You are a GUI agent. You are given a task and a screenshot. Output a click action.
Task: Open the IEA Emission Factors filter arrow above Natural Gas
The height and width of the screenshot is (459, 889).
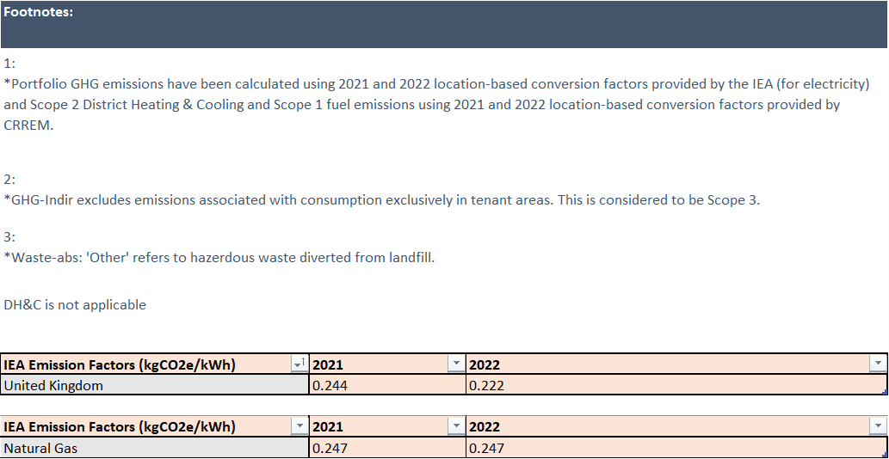(x=299, y=426)
